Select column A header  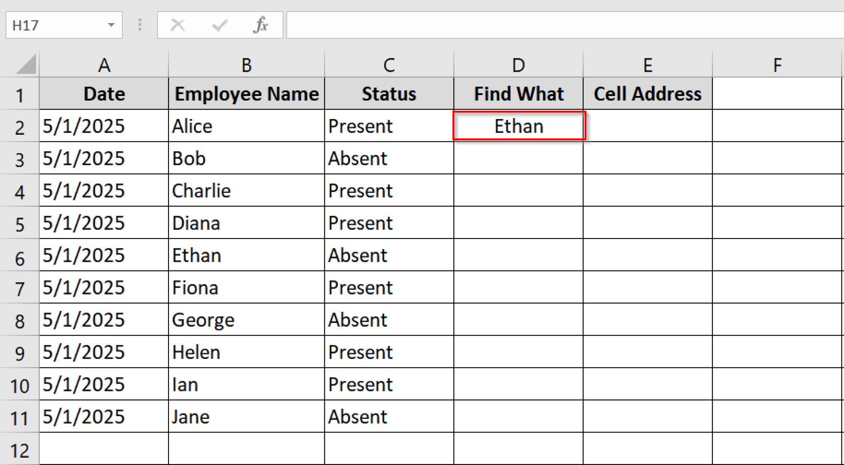pos(104,65)
